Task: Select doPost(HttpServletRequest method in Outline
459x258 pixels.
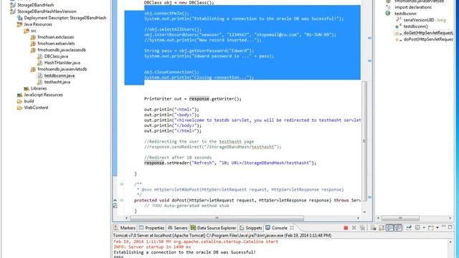Action: tap(424, 39)
